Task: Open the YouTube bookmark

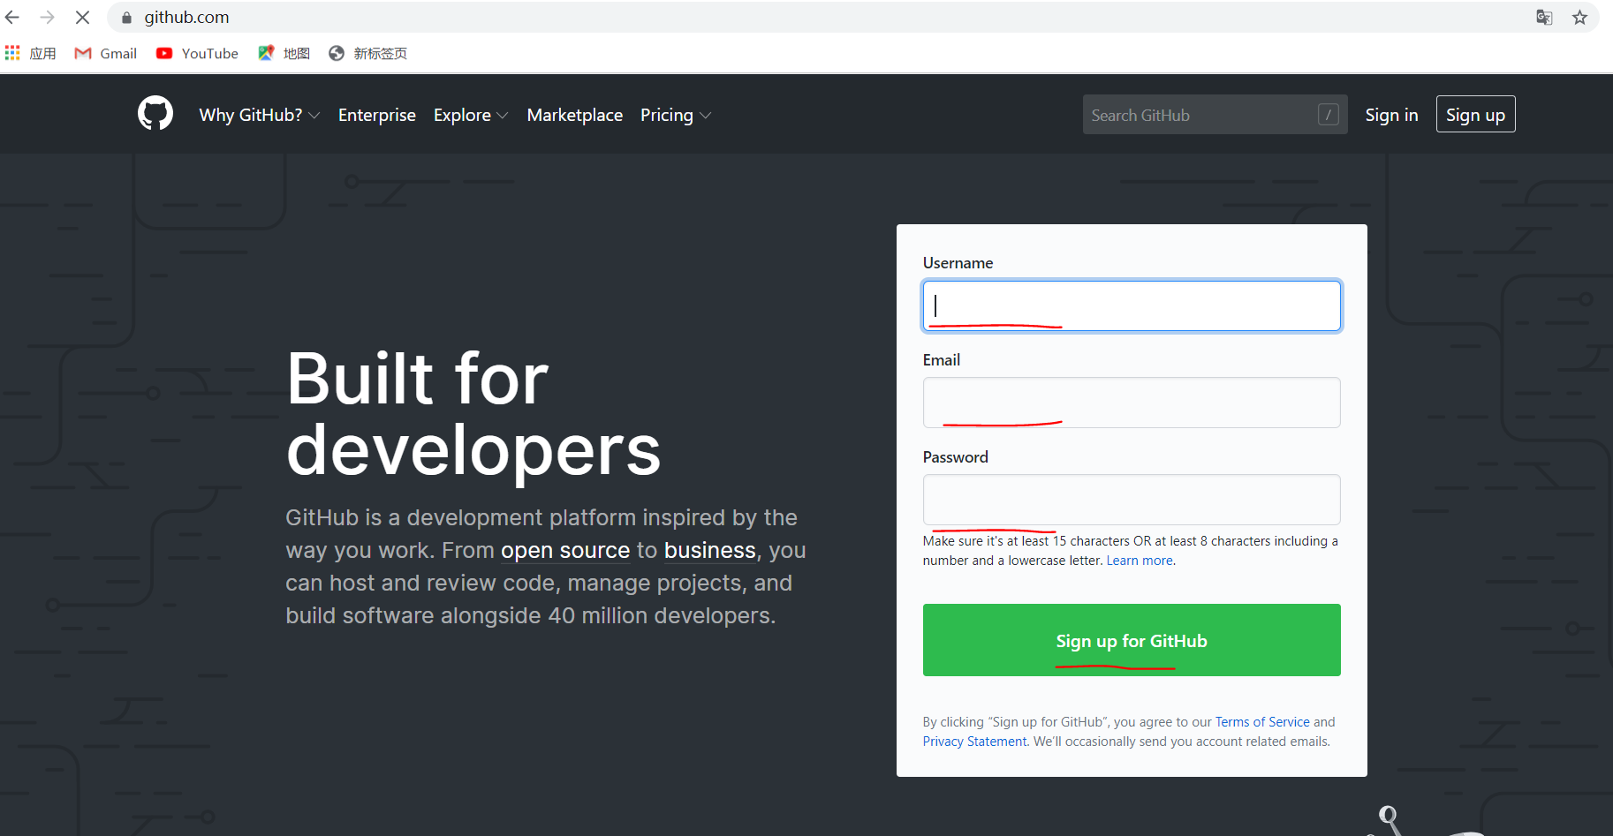Action: coord(197,54)
